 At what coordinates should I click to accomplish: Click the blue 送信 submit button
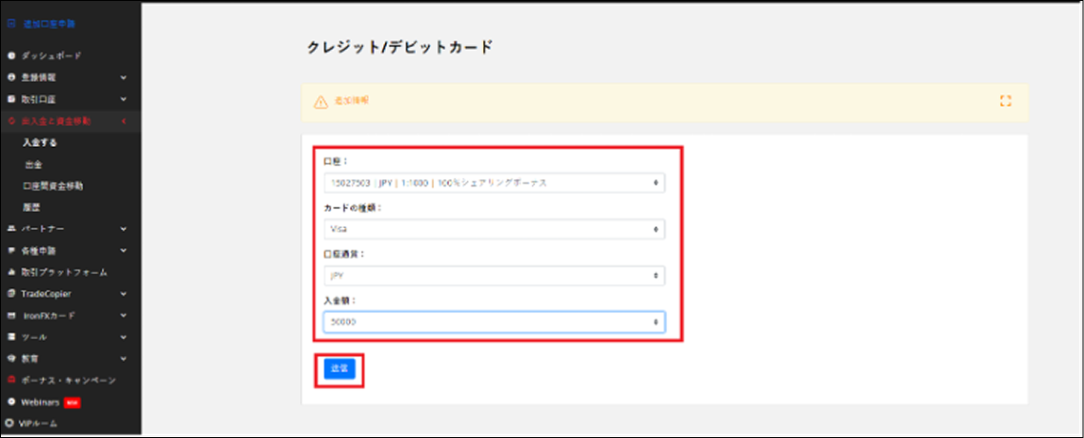[x=339, y=369]
